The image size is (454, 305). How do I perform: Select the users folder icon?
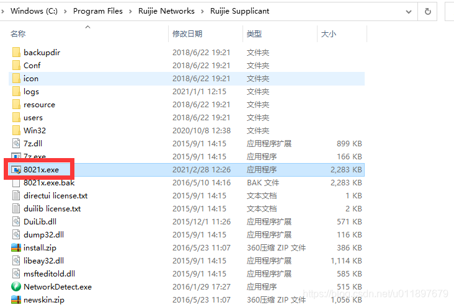(16, 118)
